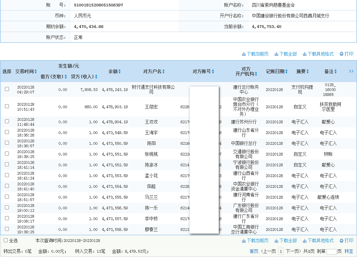Go to 首页 first page
Screen dimensions: 358x257
tap(254, 251)
